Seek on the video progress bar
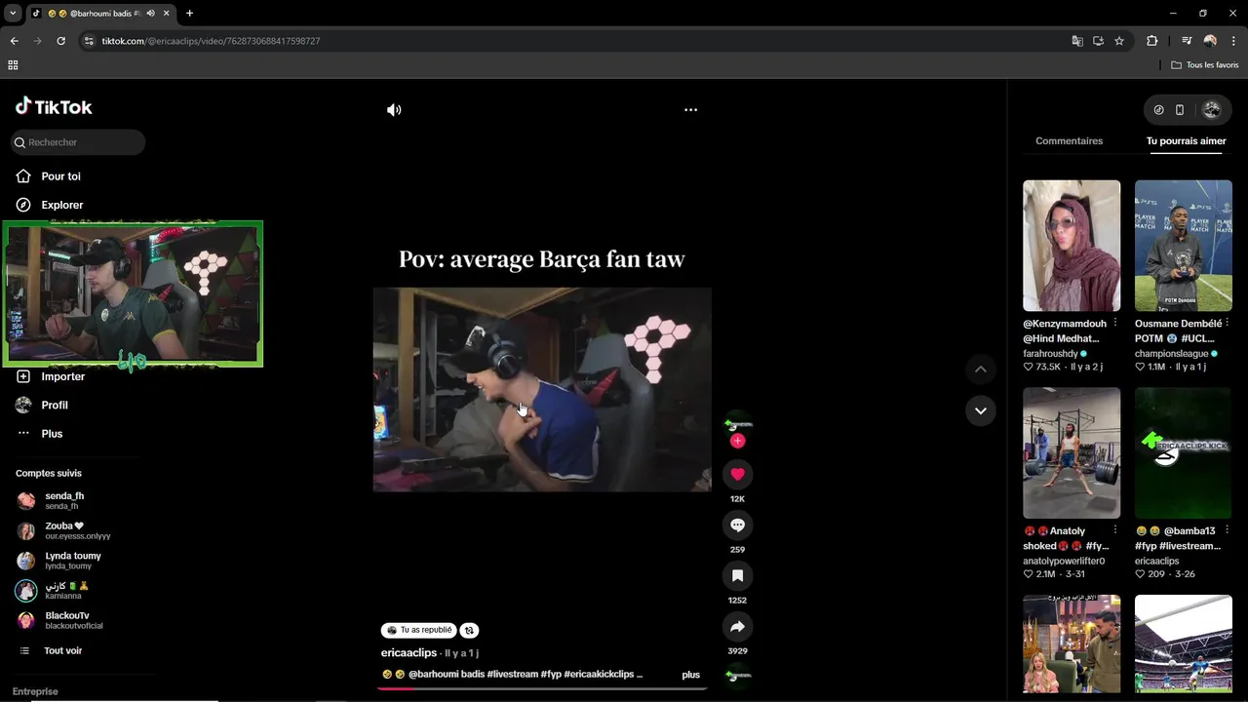 point(542,688)
